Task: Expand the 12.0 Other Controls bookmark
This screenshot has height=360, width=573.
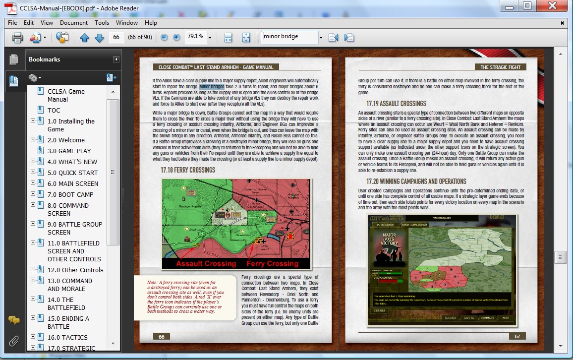Action: tap(33, 269)
